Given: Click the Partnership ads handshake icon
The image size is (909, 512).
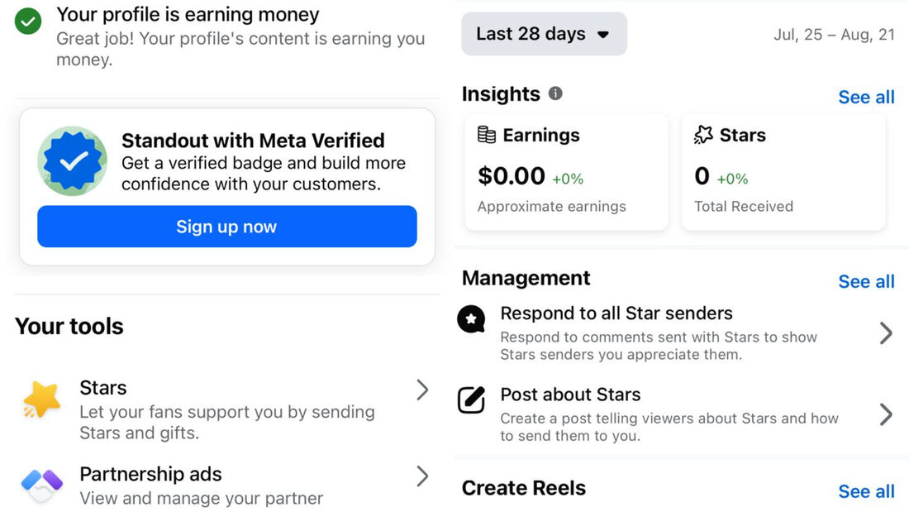Looking at the screenshot, I should [x=42, y=486].
